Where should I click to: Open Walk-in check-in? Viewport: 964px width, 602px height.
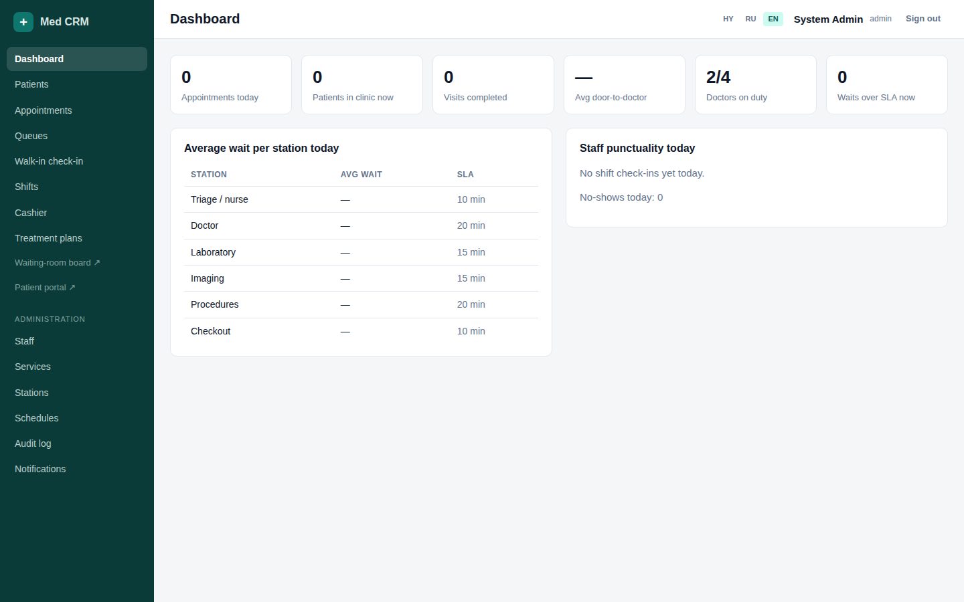[x=77, y=161]
